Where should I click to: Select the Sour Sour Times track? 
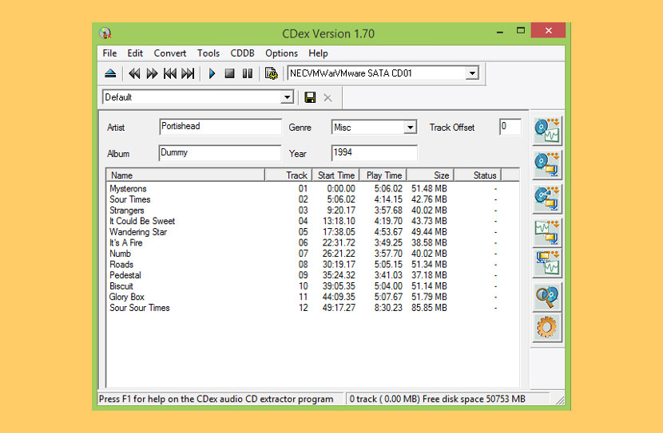[x=312, y=308]
